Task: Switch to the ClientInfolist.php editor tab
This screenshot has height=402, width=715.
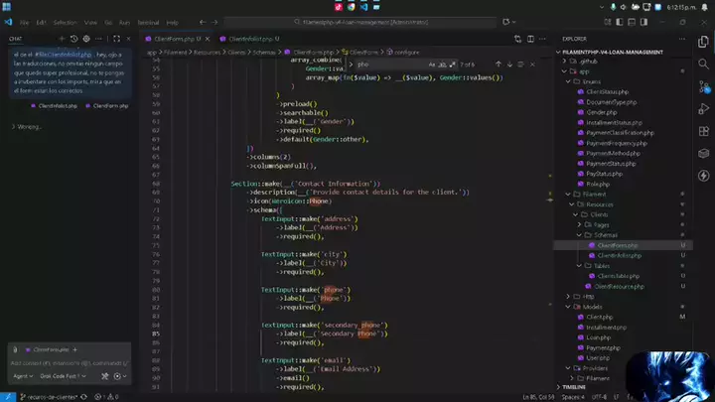Action: coord(250,39)
